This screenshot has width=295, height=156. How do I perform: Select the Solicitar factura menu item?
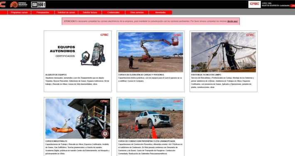tap(90, 12)
